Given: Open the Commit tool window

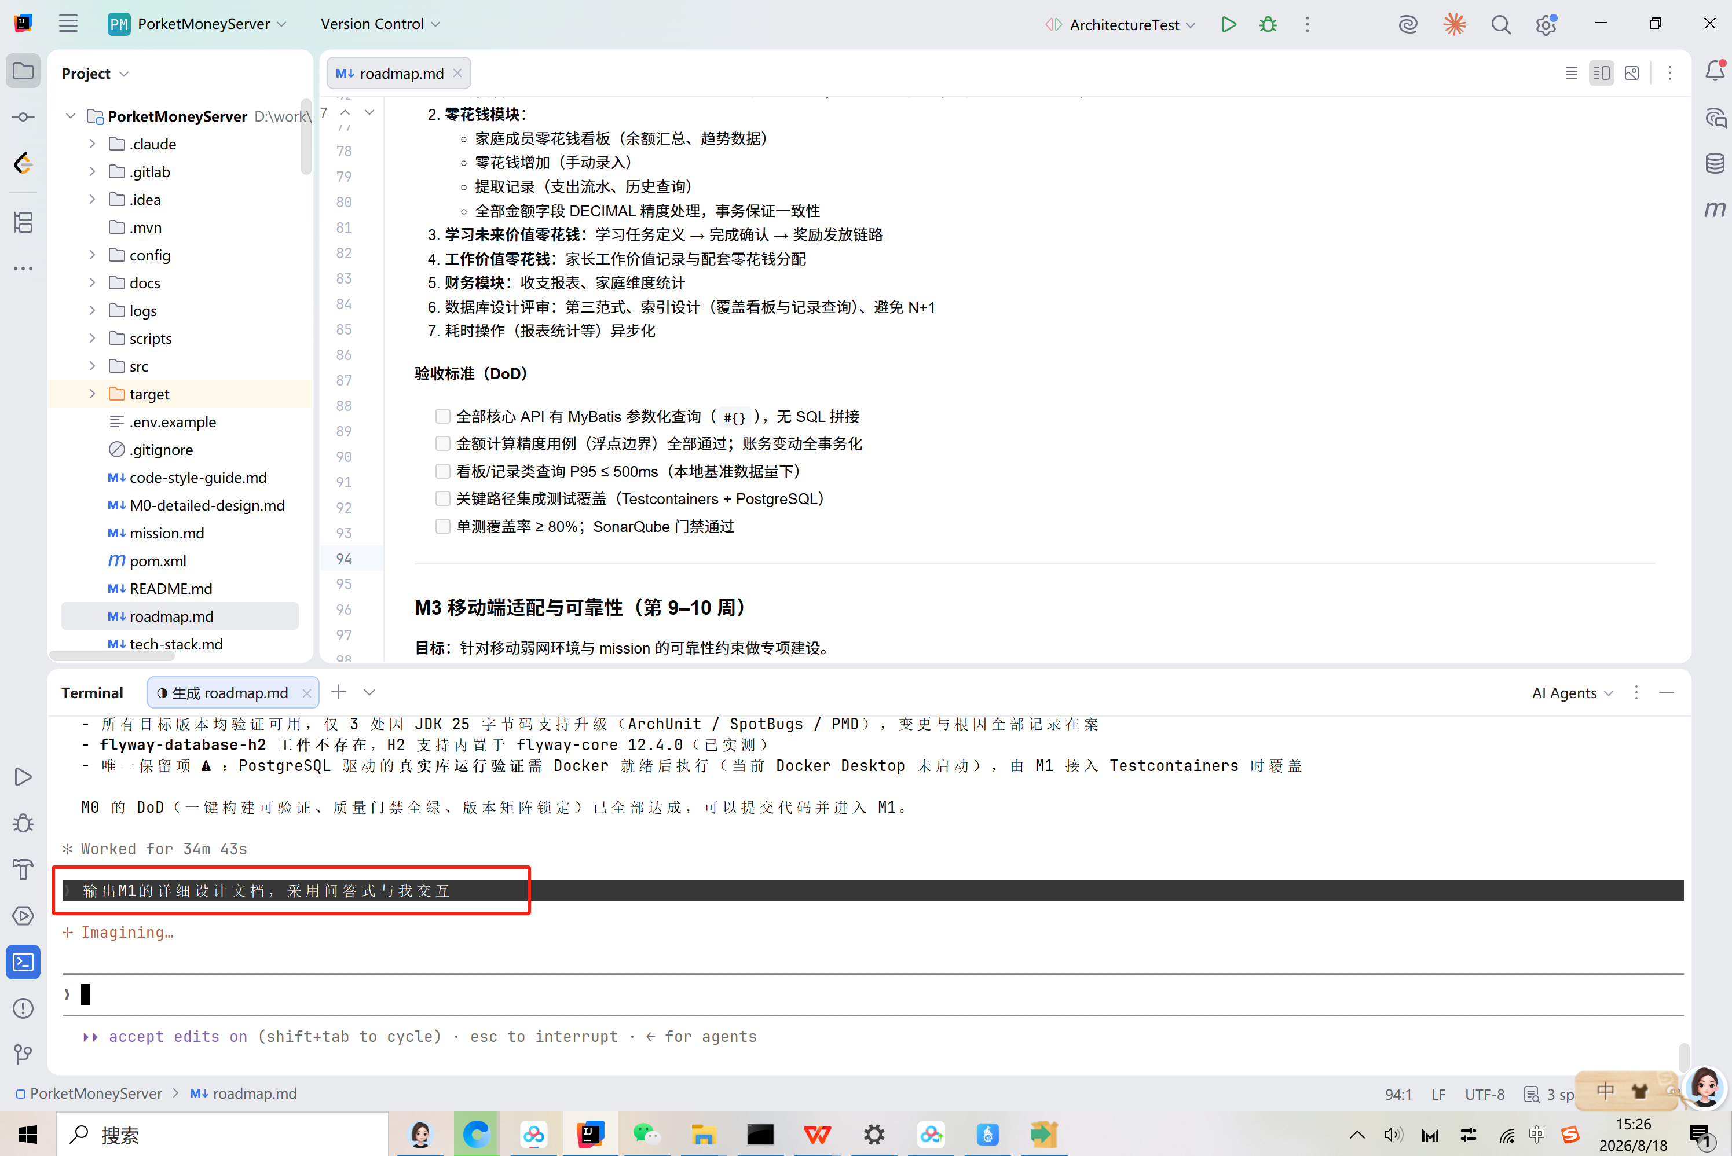Looking at the screenshot, I should 23,118.
